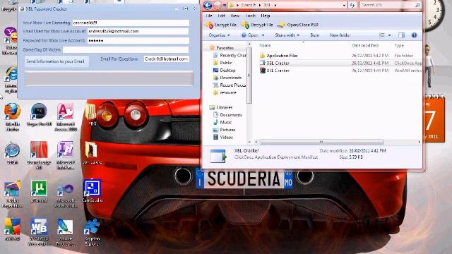Launch the µTorrent desktop shortcut
This screenshot has width=452, height=254.
pos(39,191)
